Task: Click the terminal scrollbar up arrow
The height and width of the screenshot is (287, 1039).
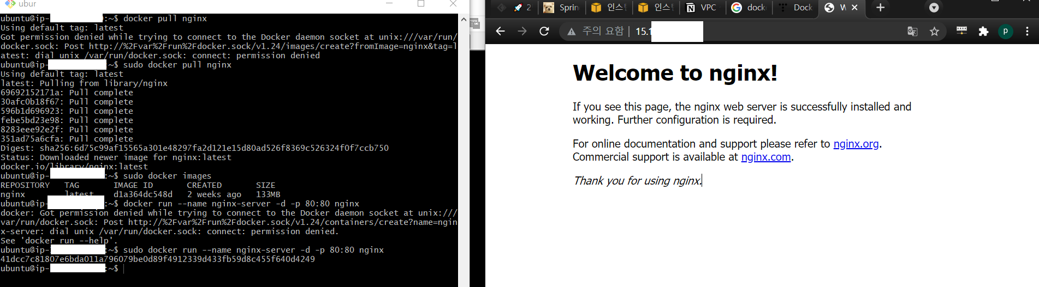Action: (x=464, y=19)
